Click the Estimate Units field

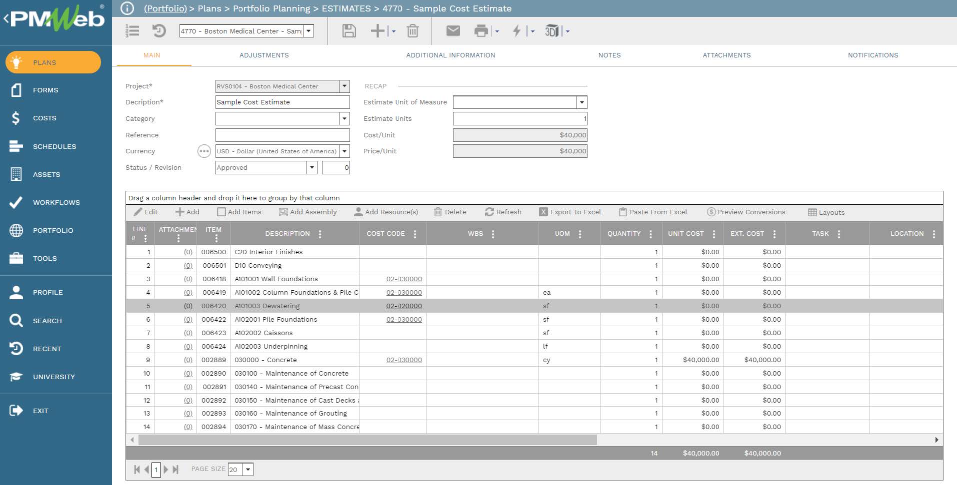(520, 118)
